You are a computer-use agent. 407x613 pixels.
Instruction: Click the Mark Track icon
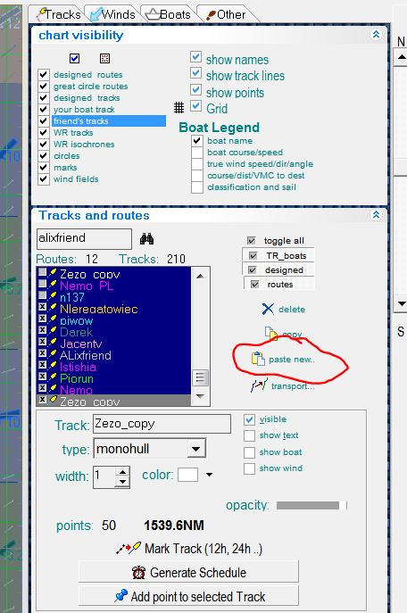click(x=129, y=548)
